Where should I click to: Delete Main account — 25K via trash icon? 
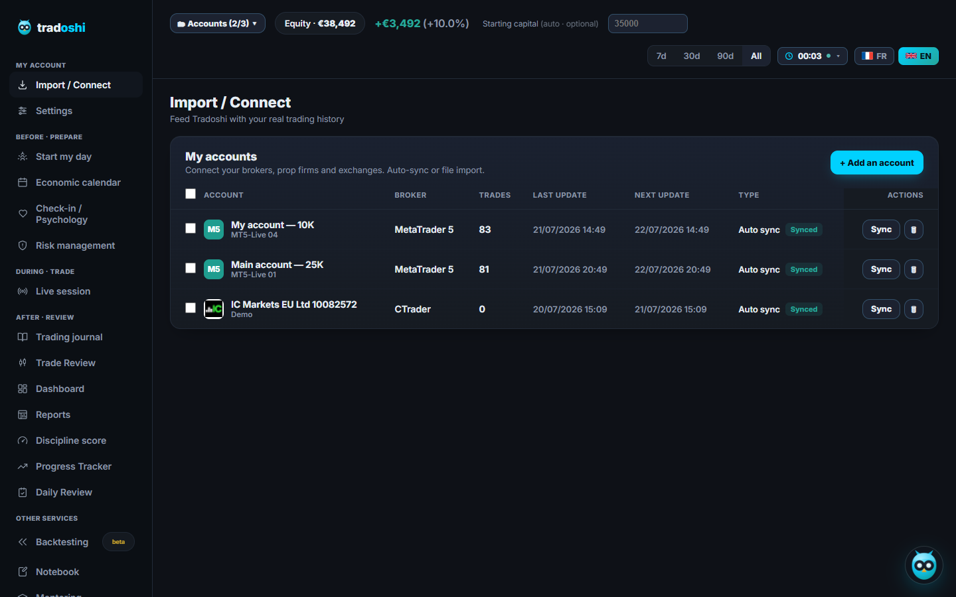click(914, 269)
